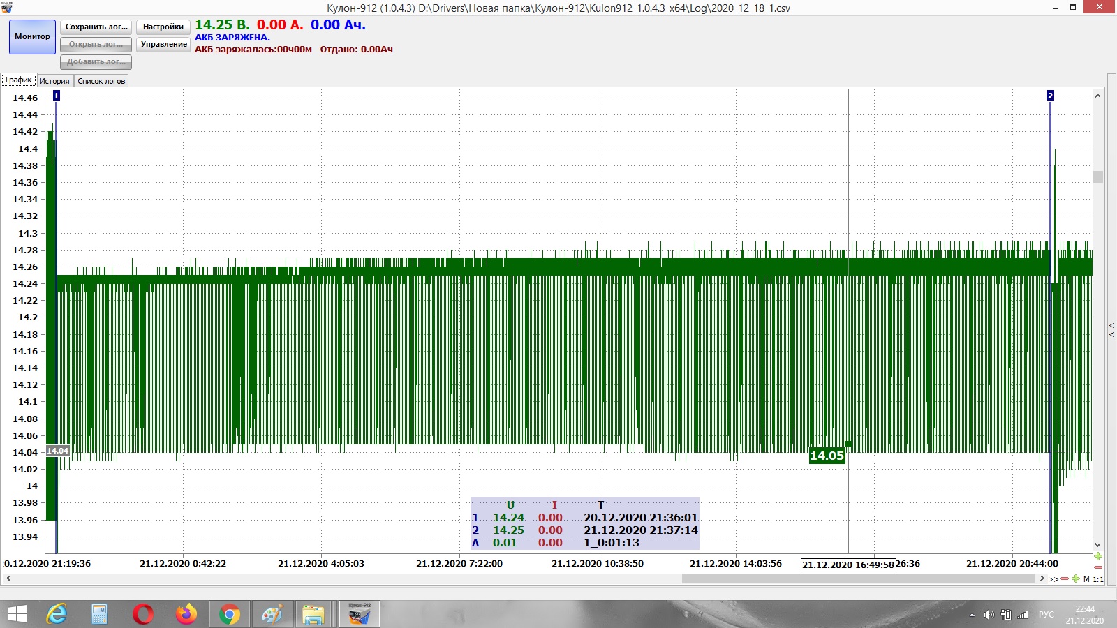This screenshot has width=1117, height=628.
Task: Open the Настройки settings
Action: tap(163, 27)
